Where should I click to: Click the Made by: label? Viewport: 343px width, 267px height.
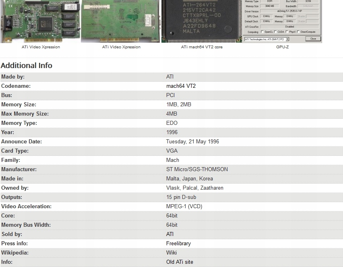tap(13, 77)
